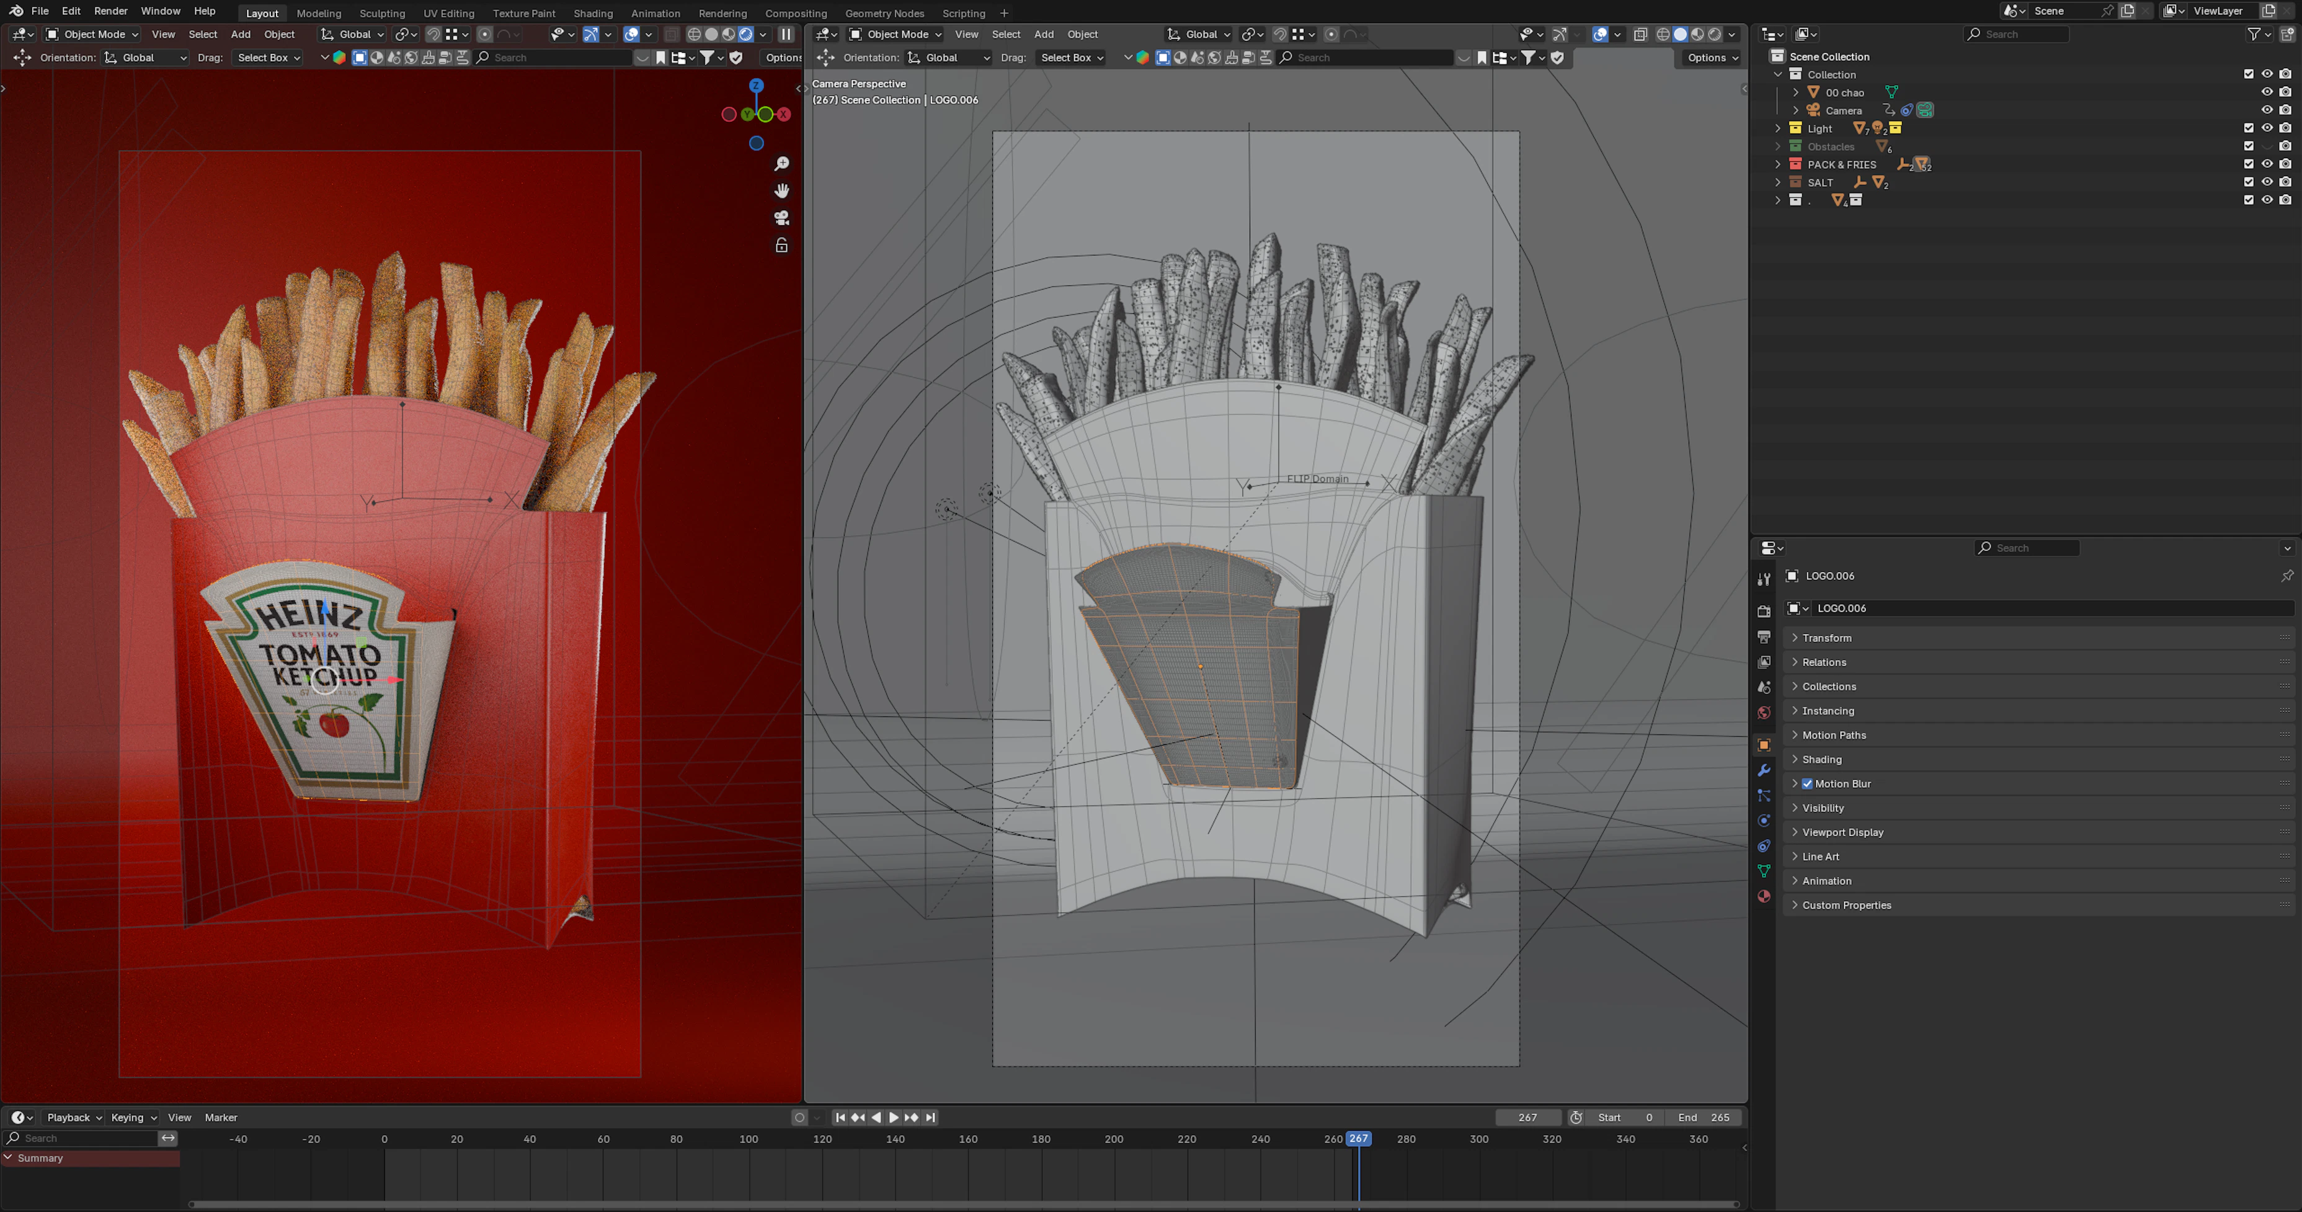The width and height of the screenshot is (2302, 1212).
Task: Click the camera data icon beside Camera in outliner
Action: tap(1925, 110)
